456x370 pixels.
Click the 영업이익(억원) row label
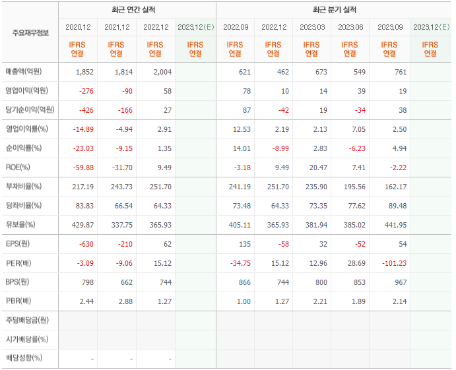pyautogui.click(x=27, y=90)
